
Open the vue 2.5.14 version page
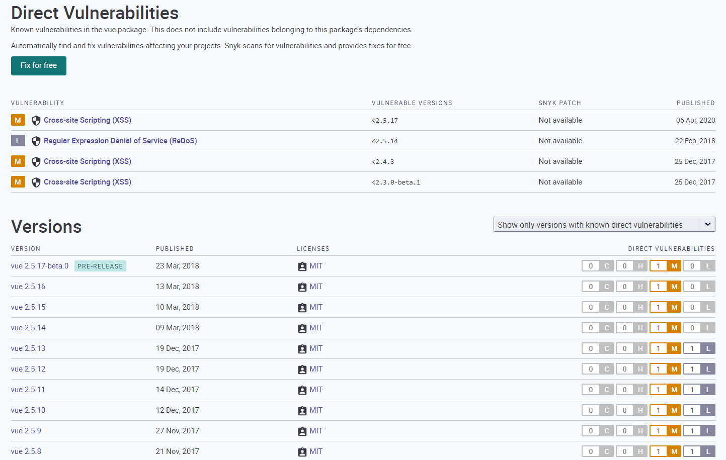[x=28, y=328]
